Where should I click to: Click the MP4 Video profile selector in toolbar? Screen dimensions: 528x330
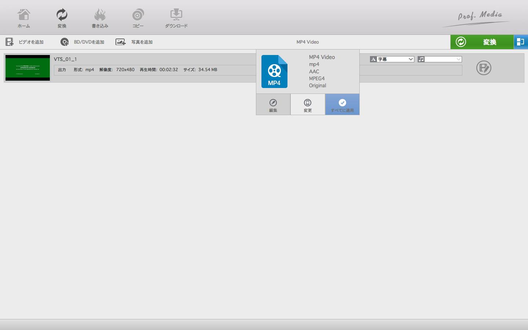click(308, 42)
